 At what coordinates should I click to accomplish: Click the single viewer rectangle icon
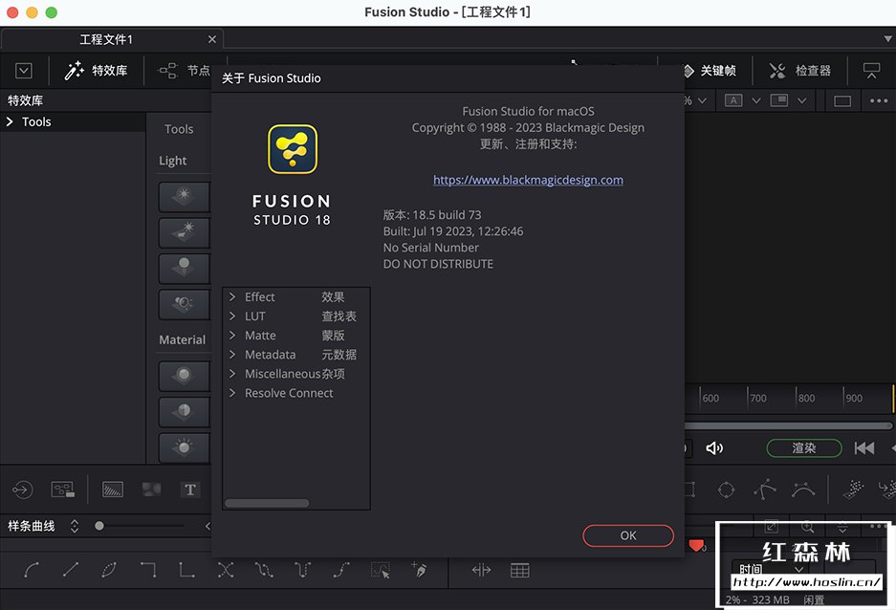(x=842, y=101)
